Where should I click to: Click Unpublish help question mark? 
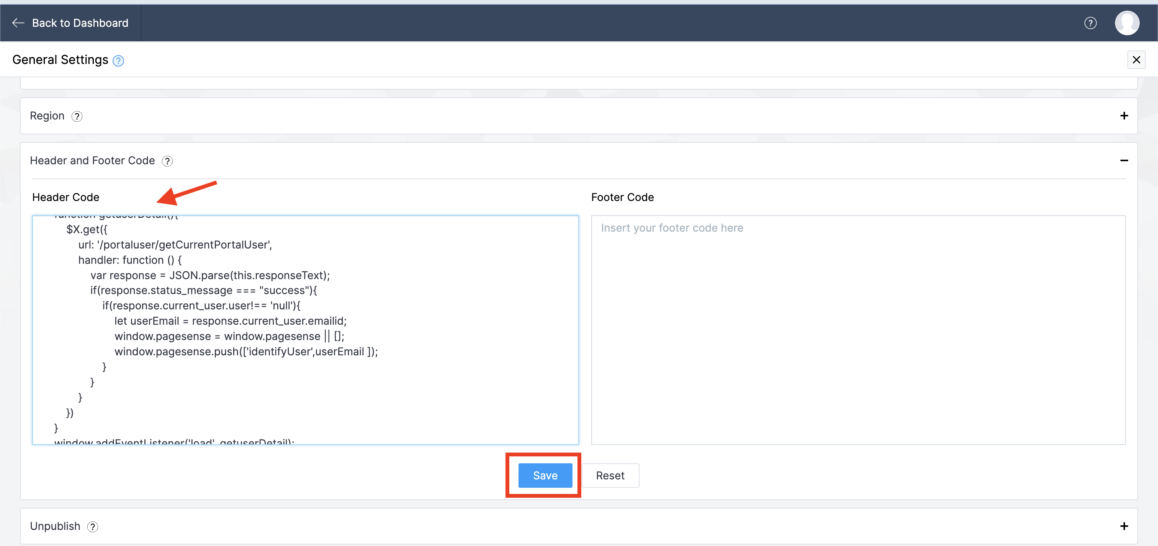tap(93, 527)
